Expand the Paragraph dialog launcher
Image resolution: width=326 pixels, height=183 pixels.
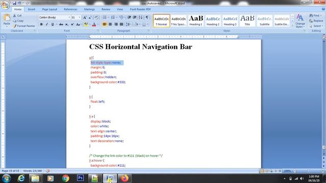pyautogui.click(x=148, y=30)
